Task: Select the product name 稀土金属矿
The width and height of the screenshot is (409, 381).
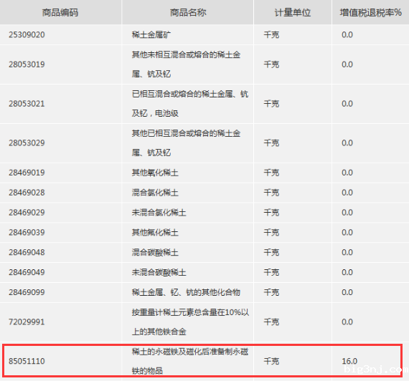Action: pyautogui.click(x=151, y=34)
